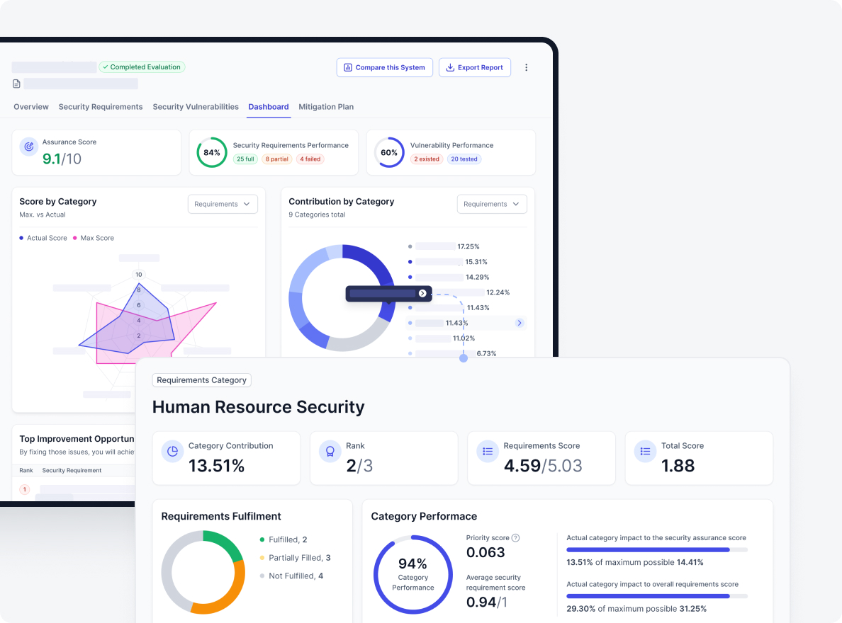Toggle the Actual Score legend item
This screenshot has height=623, width=842.
point(43,238)
